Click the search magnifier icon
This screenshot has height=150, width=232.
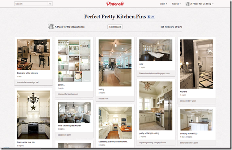coord(50,4)
